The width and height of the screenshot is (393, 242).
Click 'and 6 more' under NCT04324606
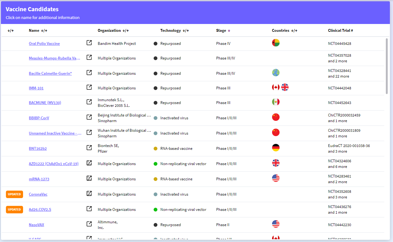coord(338,167)
